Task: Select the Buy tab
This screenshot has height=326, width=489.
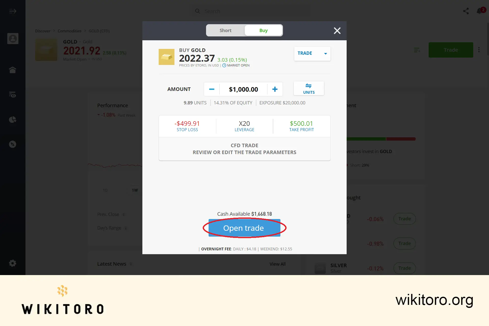Action: (263, 30)
